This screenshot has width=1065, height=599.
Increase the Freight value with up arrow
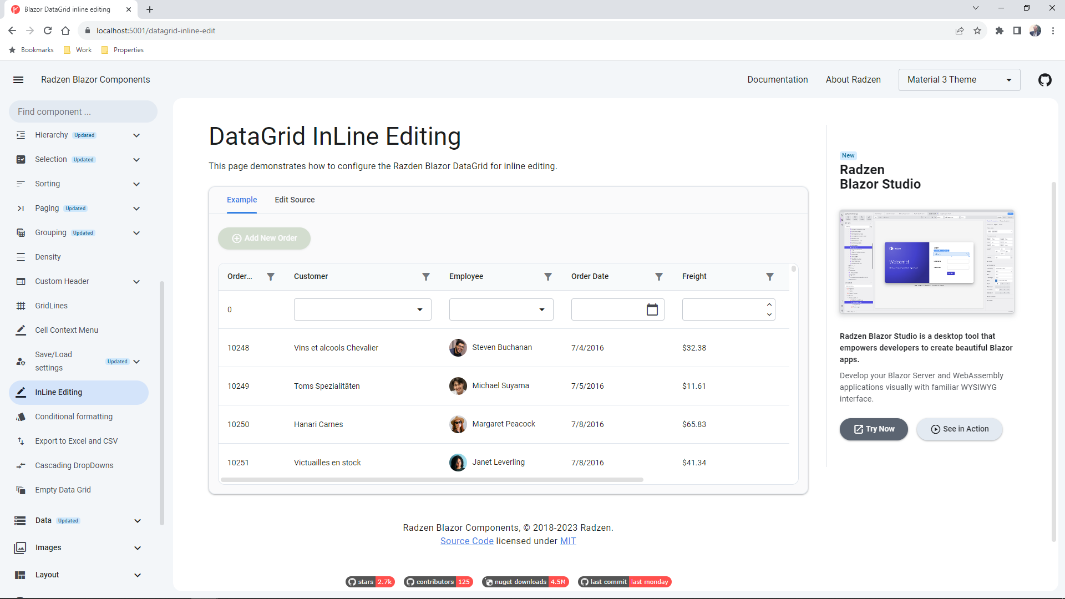pyautogui.click(x=769, y=304)
